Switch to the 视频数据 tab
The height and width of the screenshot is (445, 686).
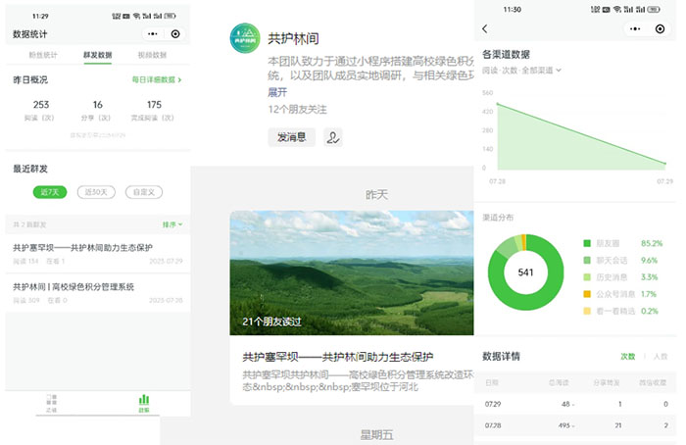pos(151,56)
